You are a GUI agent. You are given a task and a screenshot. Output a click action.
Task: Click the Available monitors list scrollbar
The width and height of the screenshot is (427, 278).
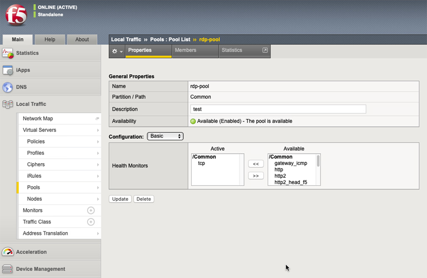(x=318, y=170)
